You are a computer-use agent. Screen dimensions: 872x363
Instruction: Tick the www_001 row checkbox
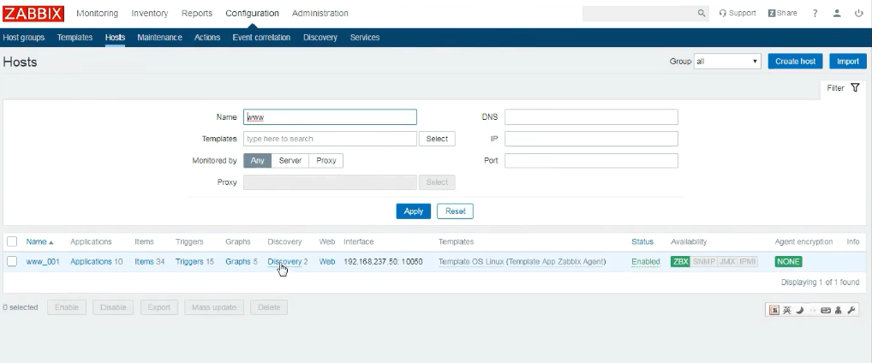click(x=12, y=262)
